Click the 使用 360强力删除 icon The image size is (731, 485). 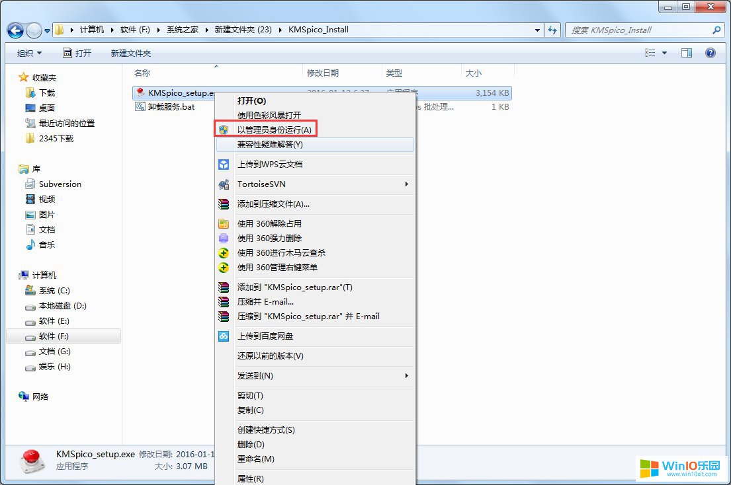point(224,239)
